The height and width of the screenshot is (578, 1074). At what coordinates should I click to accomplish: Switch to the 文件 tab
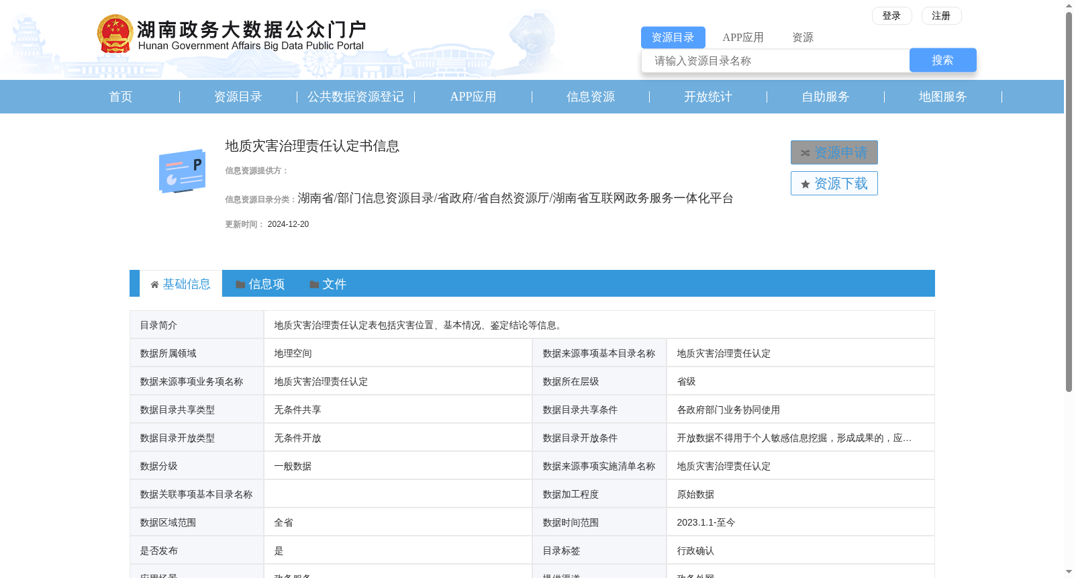328,284
